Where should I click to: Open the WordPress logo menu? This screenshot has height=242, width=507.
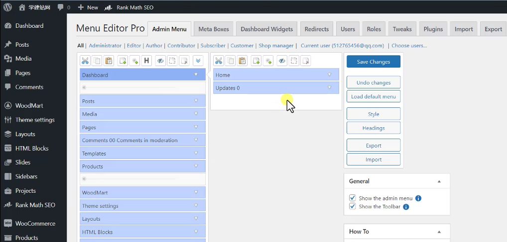pyautogui.click(x=7, y=7)
